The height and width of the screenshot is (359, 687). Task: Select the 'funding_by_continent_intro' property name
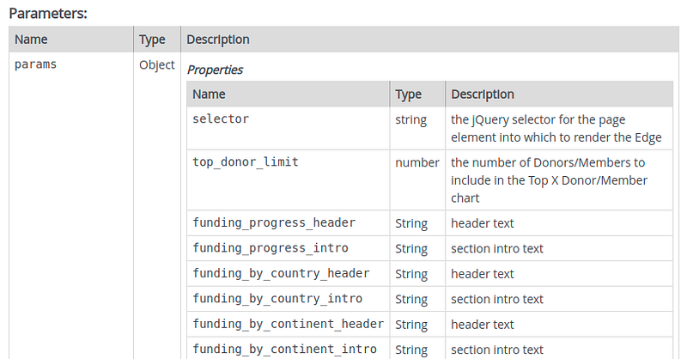(284, 350)
